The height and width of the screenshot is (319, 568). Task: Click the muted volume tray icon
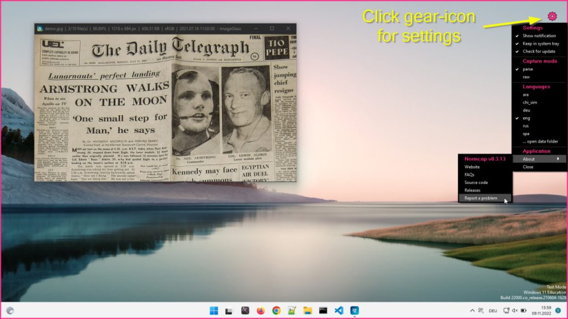[515, 311]
